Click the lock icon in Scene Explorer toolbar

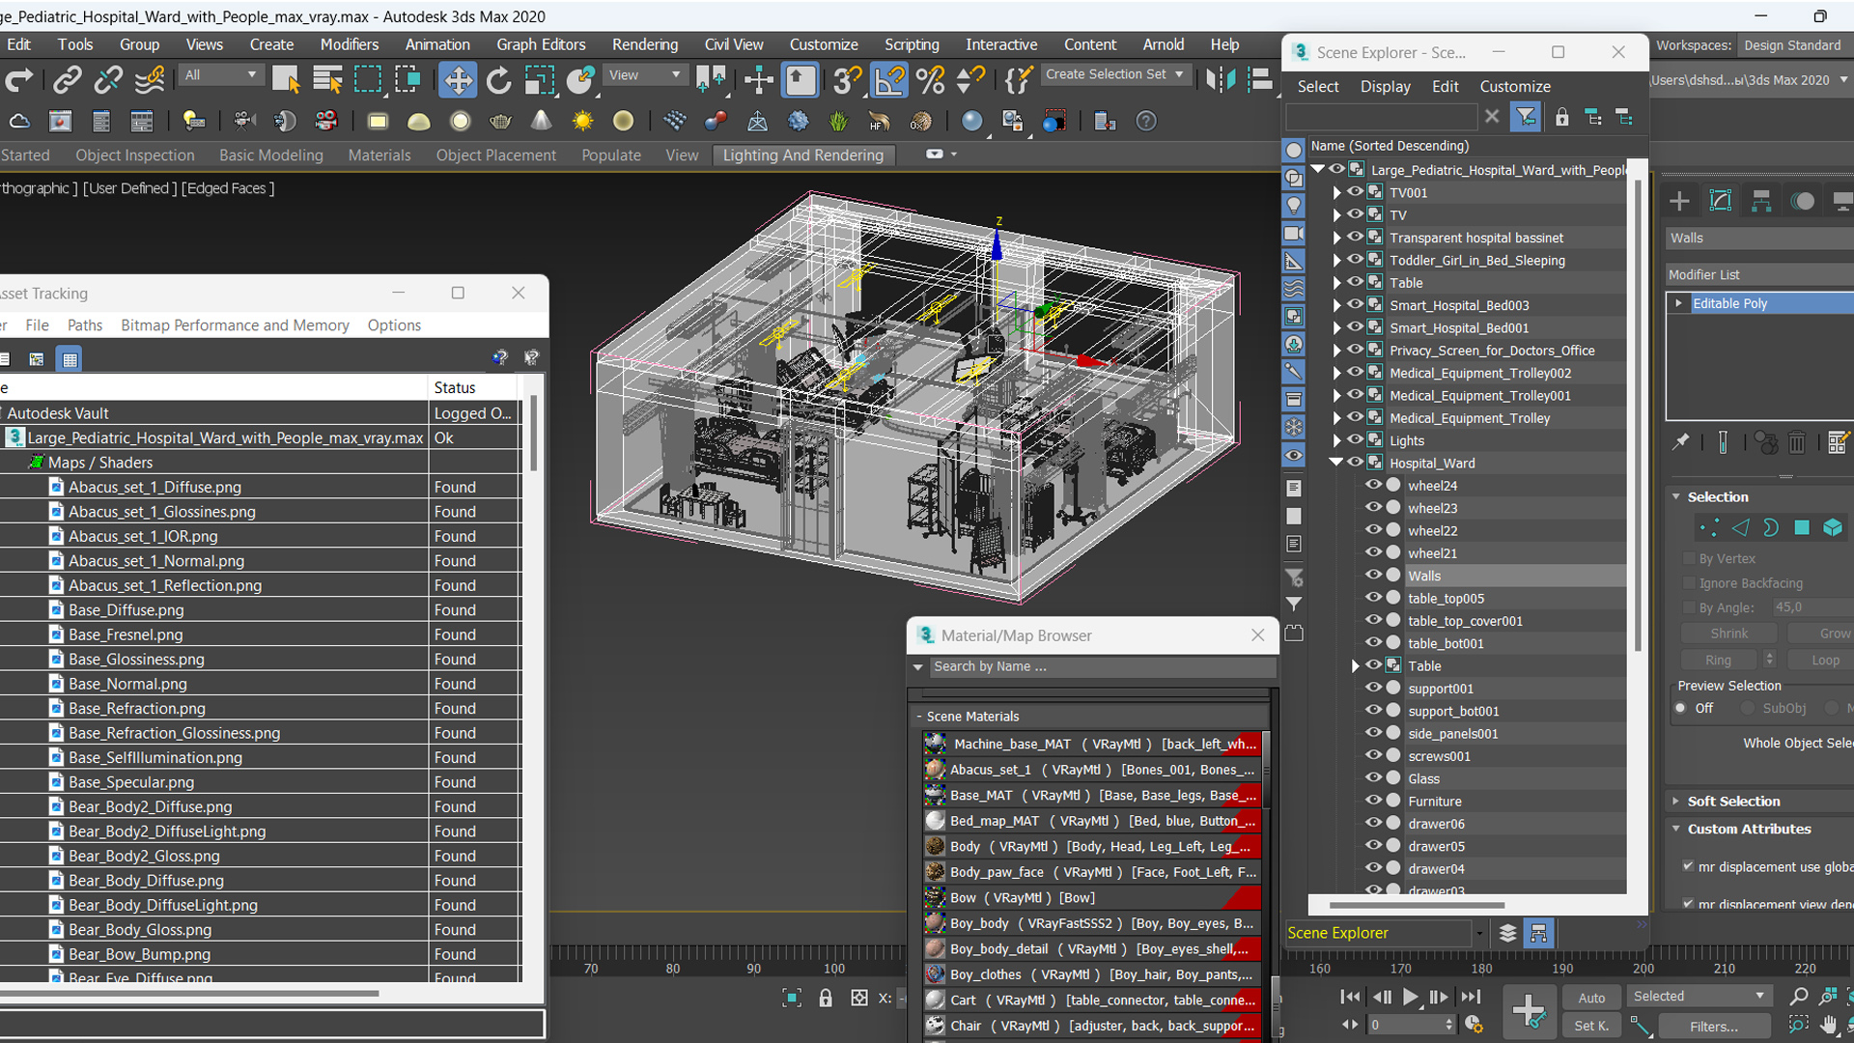[x=1561, y=117]
